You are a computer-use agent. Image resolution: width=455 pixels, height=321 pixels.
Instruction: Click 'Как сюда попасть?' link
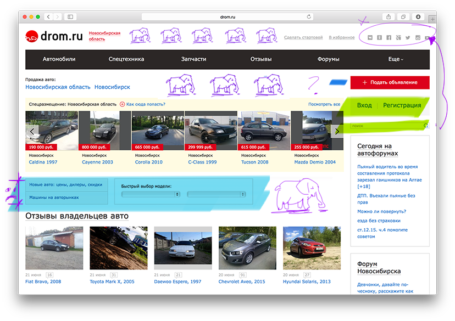(146, 104)
